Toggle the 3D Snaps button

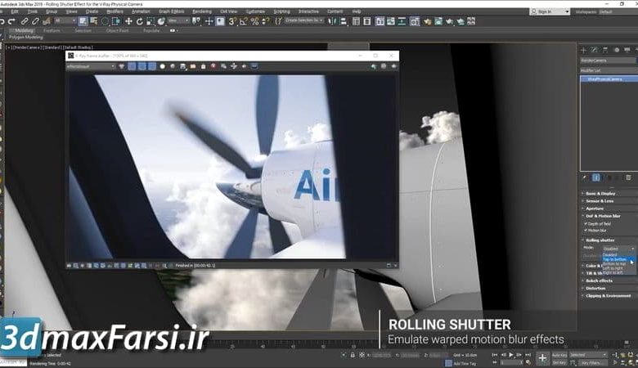[232, 21]
